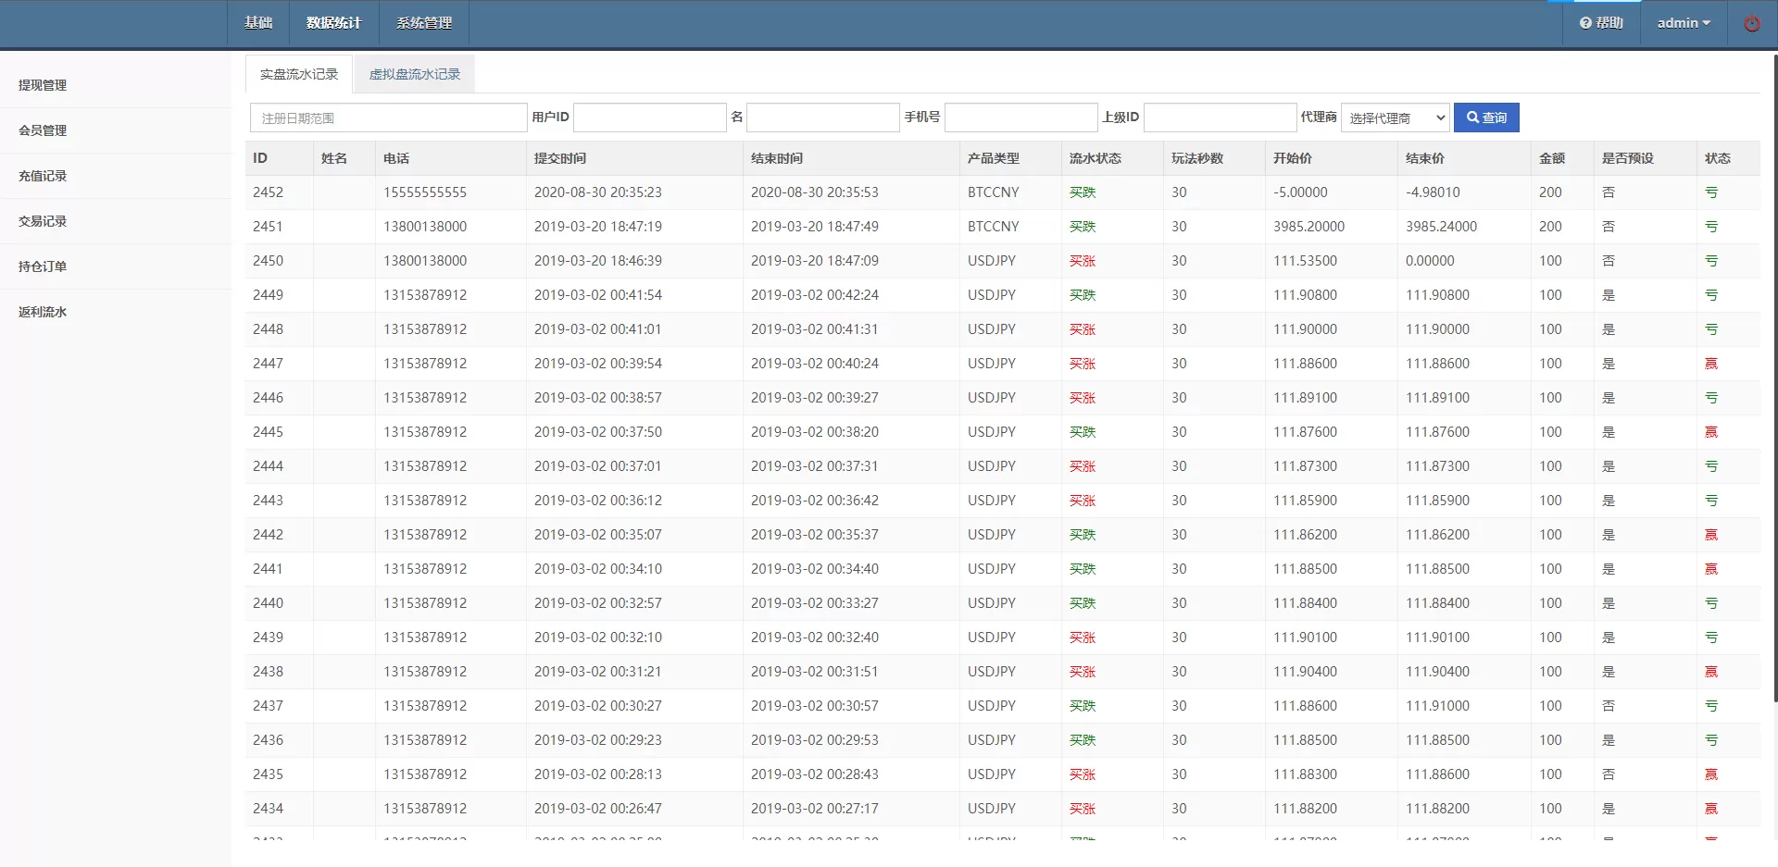Click the 注册日期范围 date range field

[x=388, y=118]
